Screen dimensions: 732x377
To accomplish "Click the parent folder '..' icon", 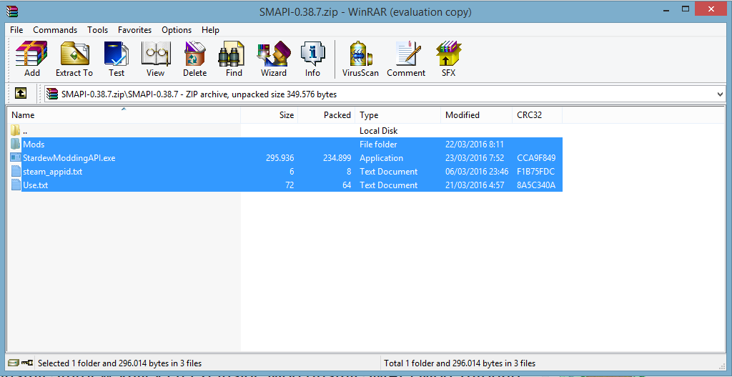I will tap(16, 131).
